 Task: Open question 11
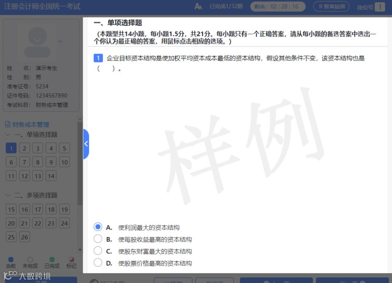pos(11,176)
